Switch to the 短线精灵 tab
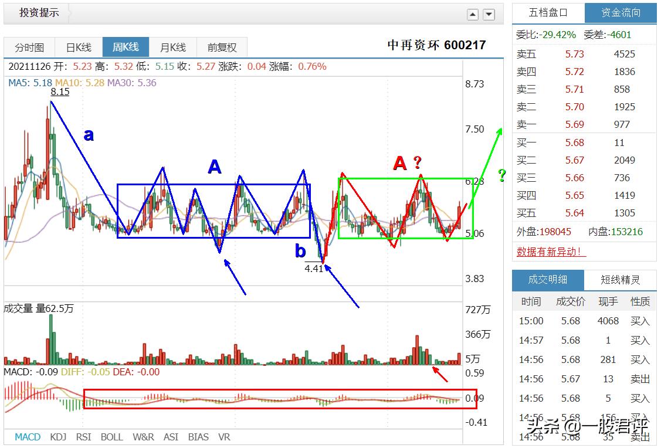This screenshot has width=661, height=448. click(x=620, y=280)
